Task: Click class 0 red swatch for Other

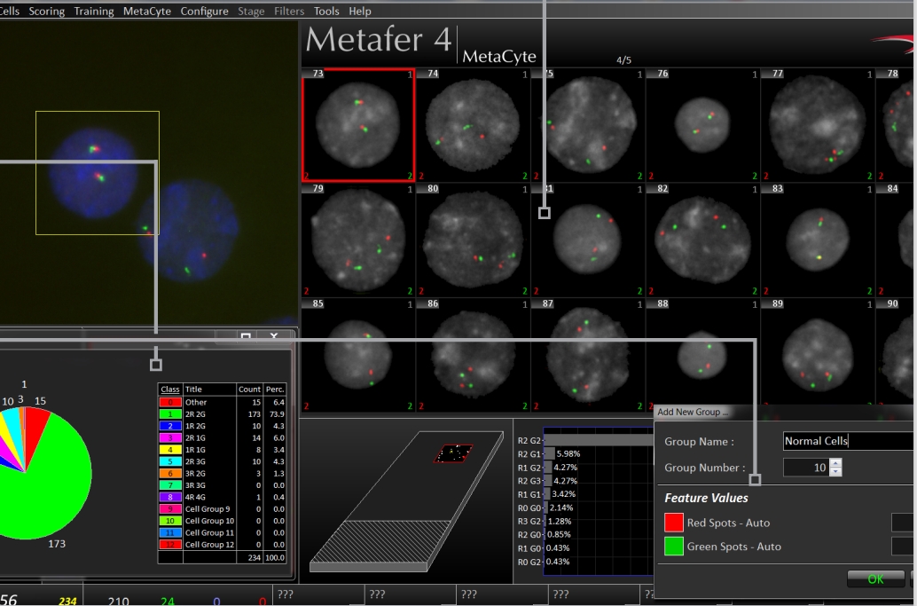Action: [170, 403]
